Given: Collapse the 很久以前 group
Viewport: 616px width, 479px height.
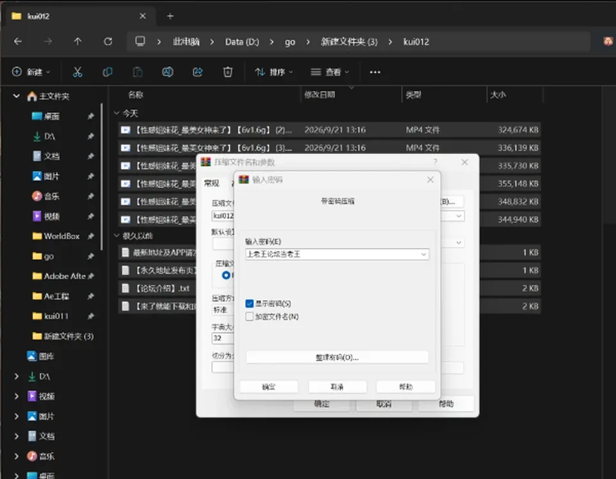Looking at the screenshot, I should (x=117, y=235).
